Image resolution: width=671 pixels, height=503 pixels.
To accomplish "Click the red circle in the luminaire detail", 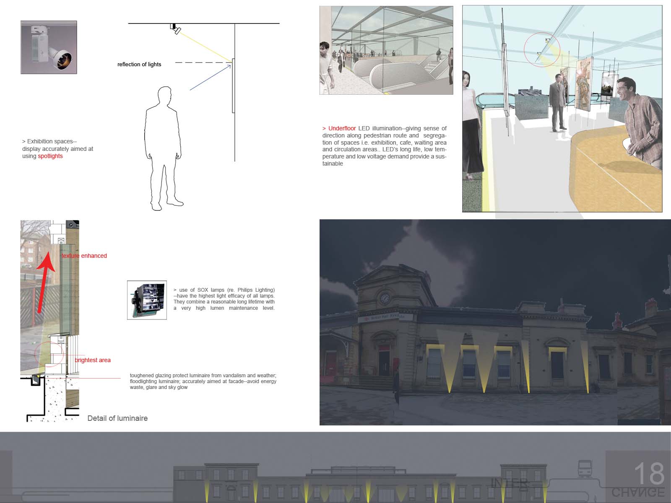I will coord(49,354).
